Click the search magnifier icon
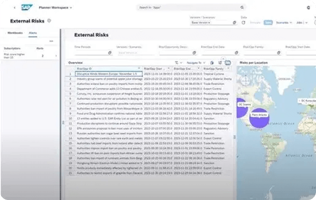 (x=242, y=7)
